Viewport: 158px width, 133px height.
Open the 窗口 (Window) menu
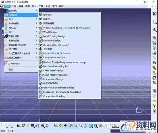tap(55, 6)
